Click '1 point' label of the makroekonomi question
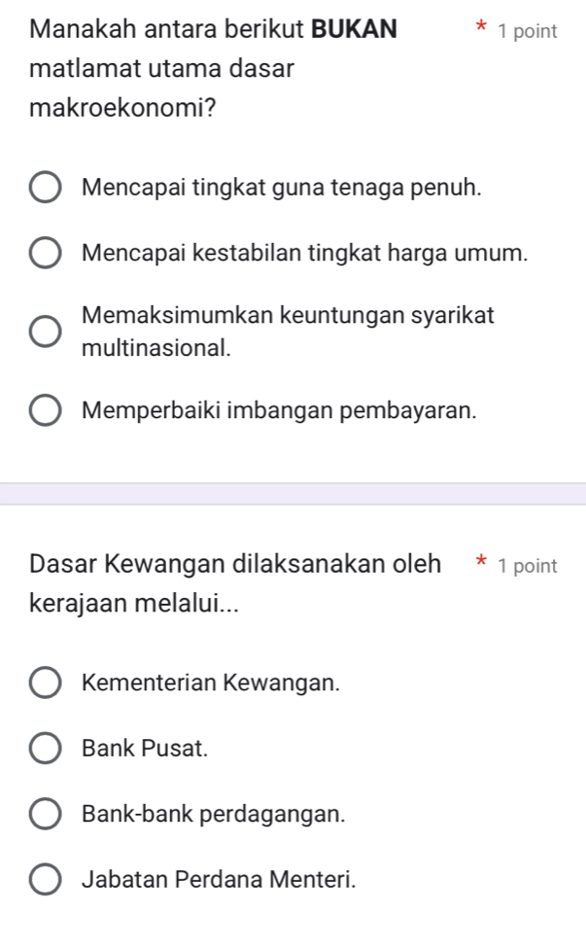This screenshot has width=586, height=947. pyautogui.click(x=527, y=31)
